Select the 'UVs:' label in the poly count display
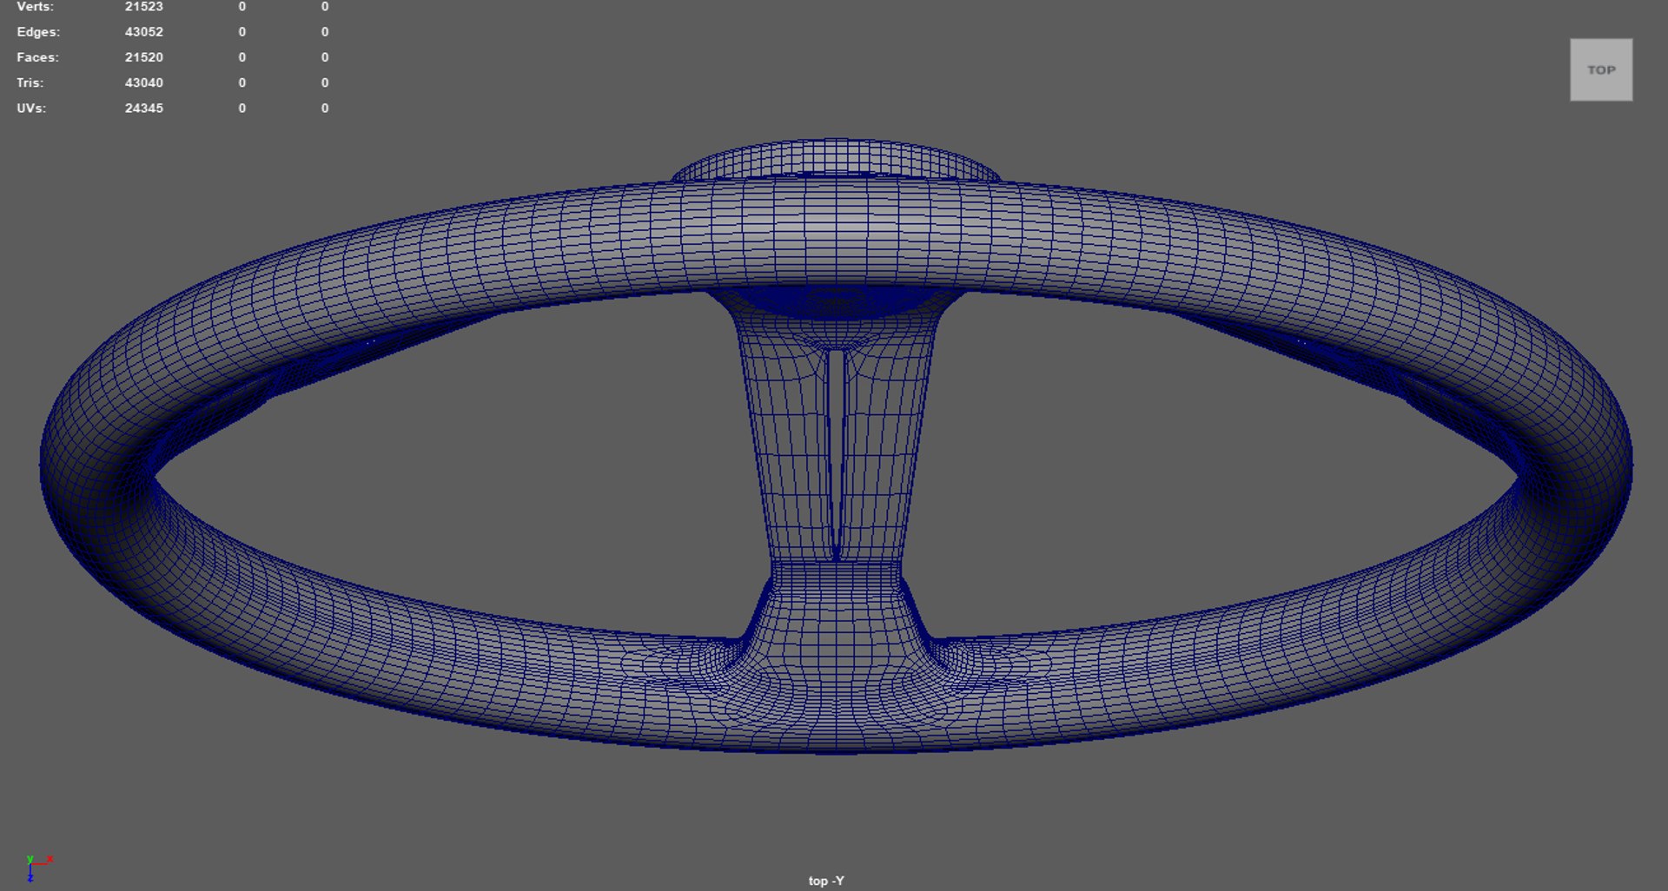Screen dimensions: 1668x891 pyautogui.click(x=31, y=108)
